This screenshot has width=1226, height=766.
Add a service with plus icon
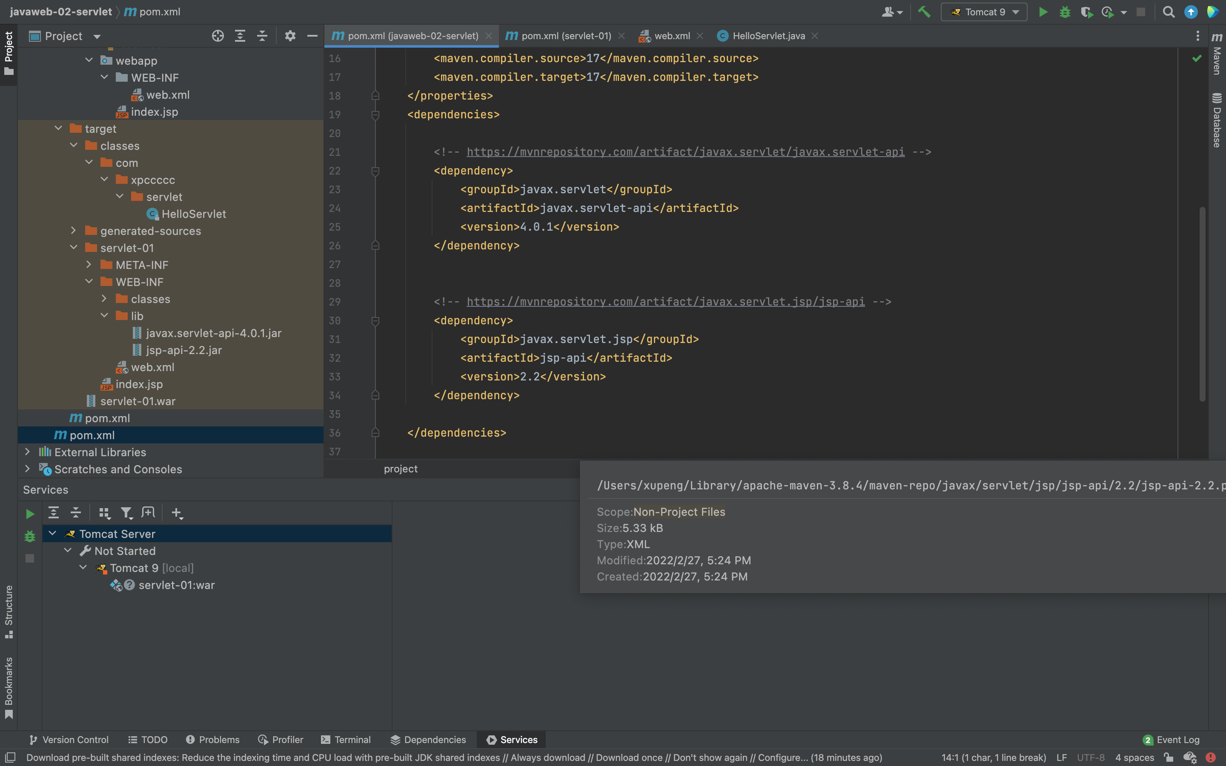pos(177,513)
